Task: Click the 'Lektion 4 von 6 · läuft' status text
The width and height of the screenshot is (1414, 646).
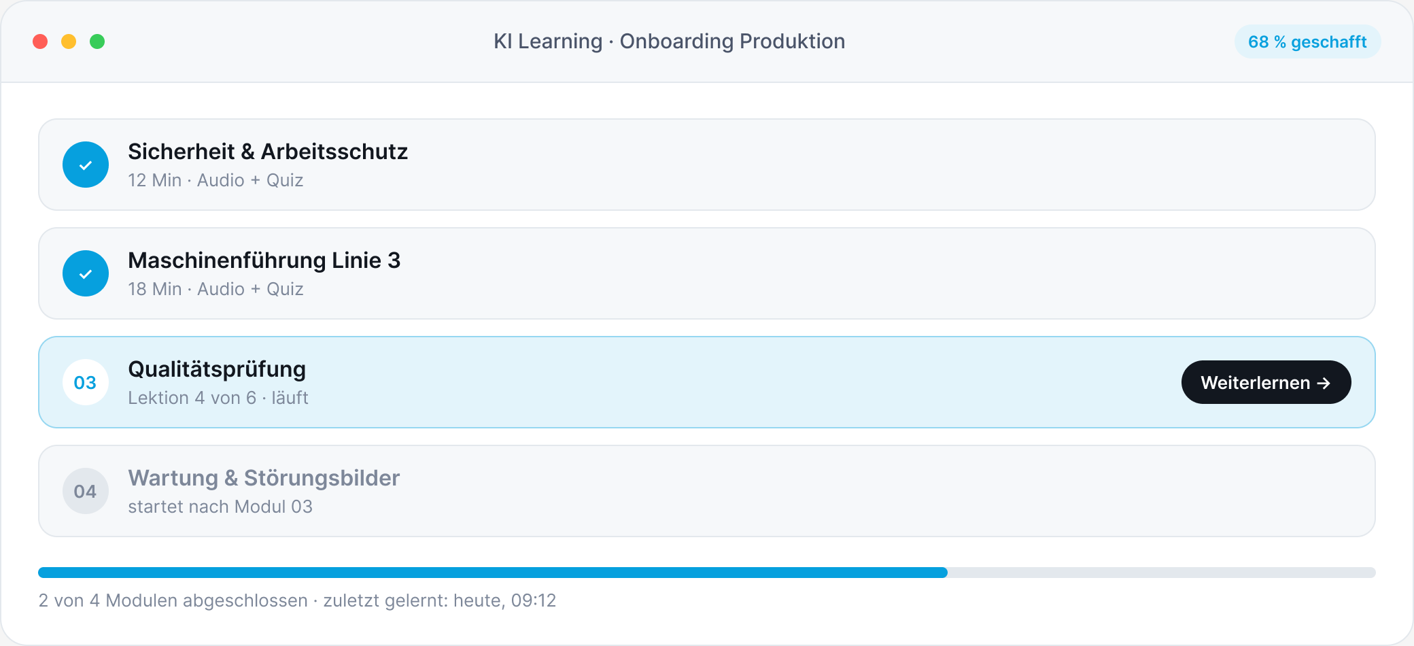Action: (218, 398)
